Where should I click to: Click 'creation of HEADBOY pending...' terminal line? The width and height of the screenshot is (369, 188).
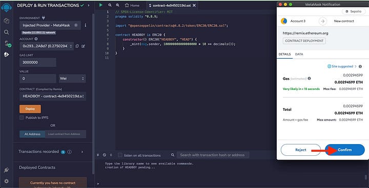(x=130, y=168)
